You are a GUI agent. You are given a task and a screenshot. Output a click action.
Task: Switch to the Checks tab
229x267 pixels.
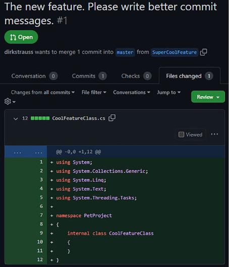click(x=136, y=76)
